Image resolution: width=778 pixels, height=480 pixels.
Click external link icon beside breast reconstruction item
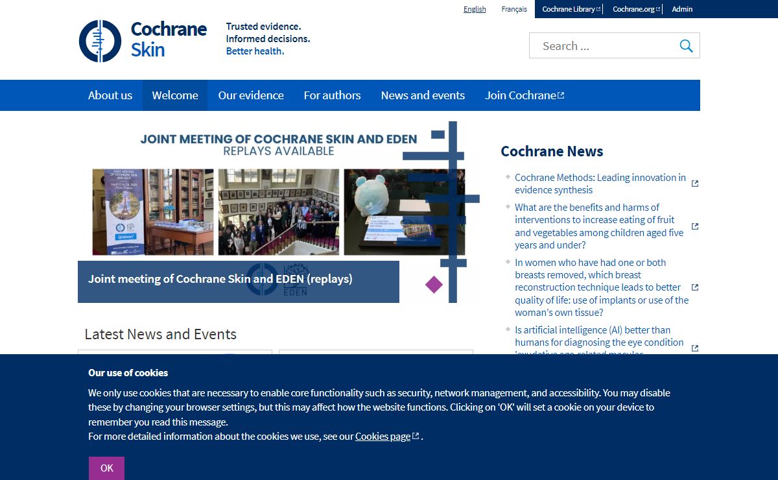tap(695, 287)
